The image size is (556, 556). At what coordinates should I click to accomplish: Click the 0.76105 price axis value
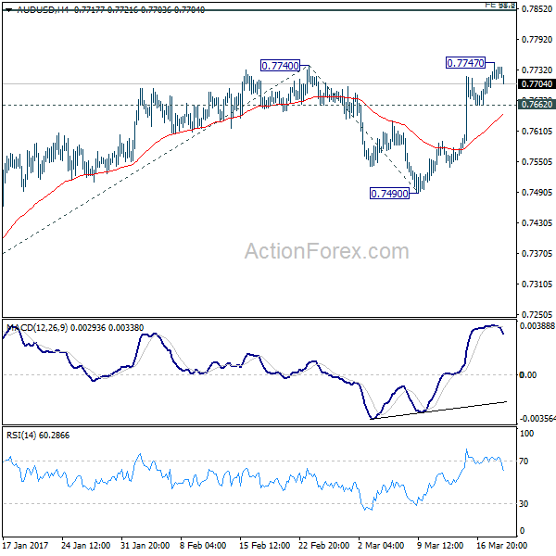[x=537, y=132]
